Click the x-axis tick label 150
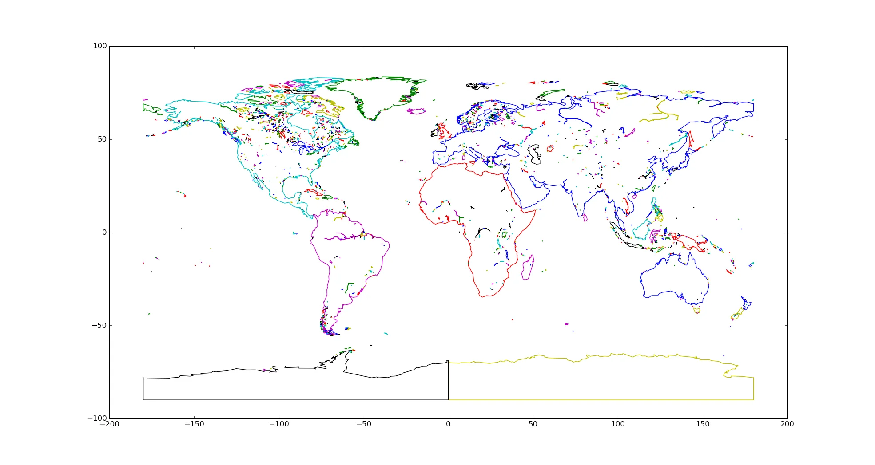The height and width of the screenshot is (465, 875). point(703,424)
